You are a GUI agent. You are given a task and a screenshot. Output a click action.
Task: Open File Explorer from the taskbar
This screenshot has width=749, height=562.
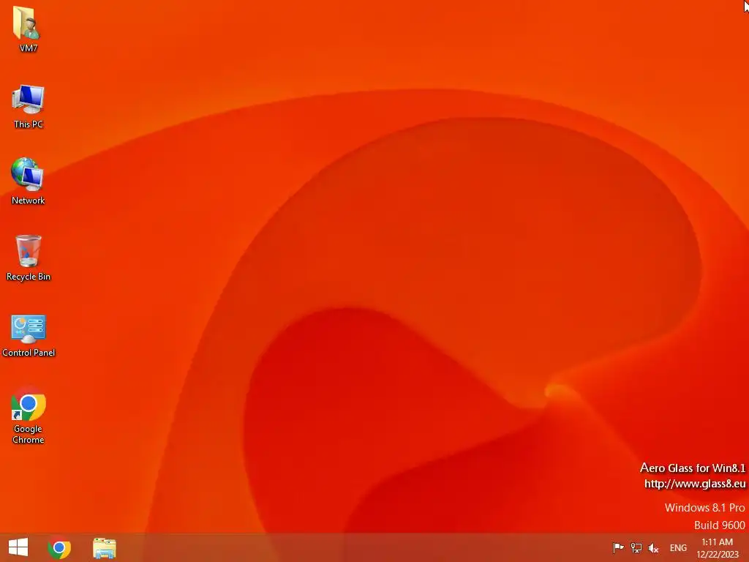(105, 548)
